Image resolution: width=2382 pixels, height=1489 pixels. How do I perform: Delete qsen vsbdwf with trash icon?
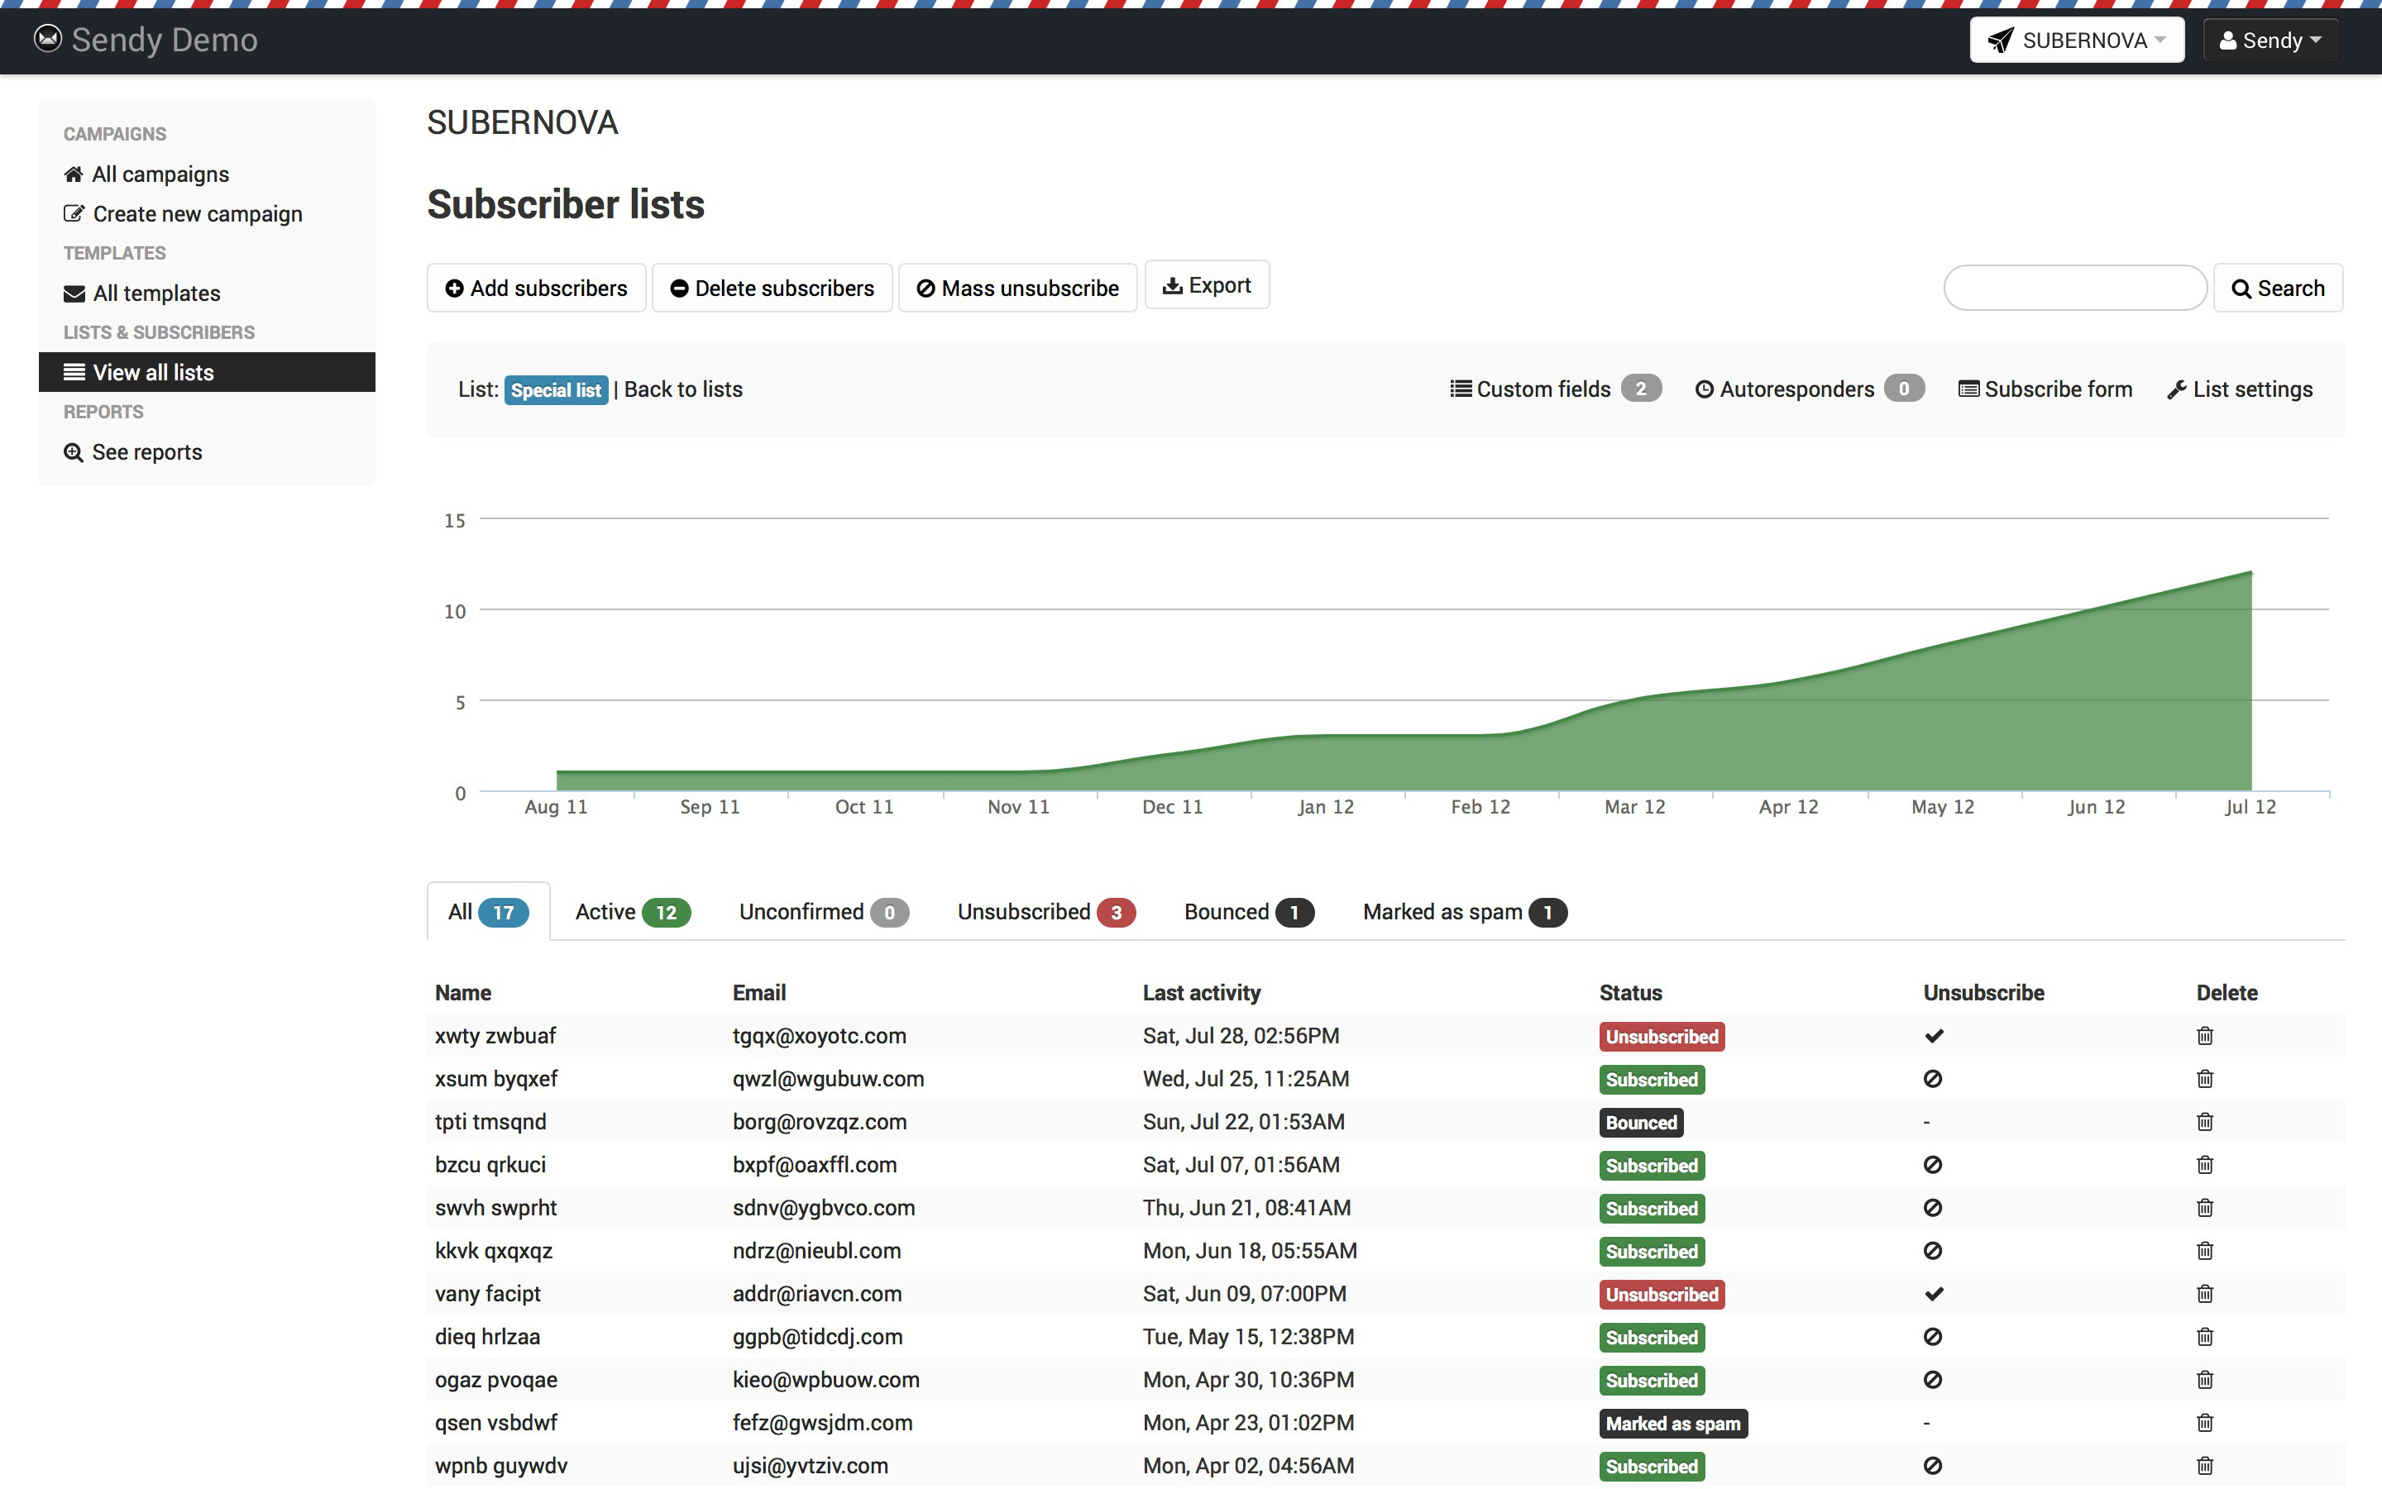click(2205, 1423)
